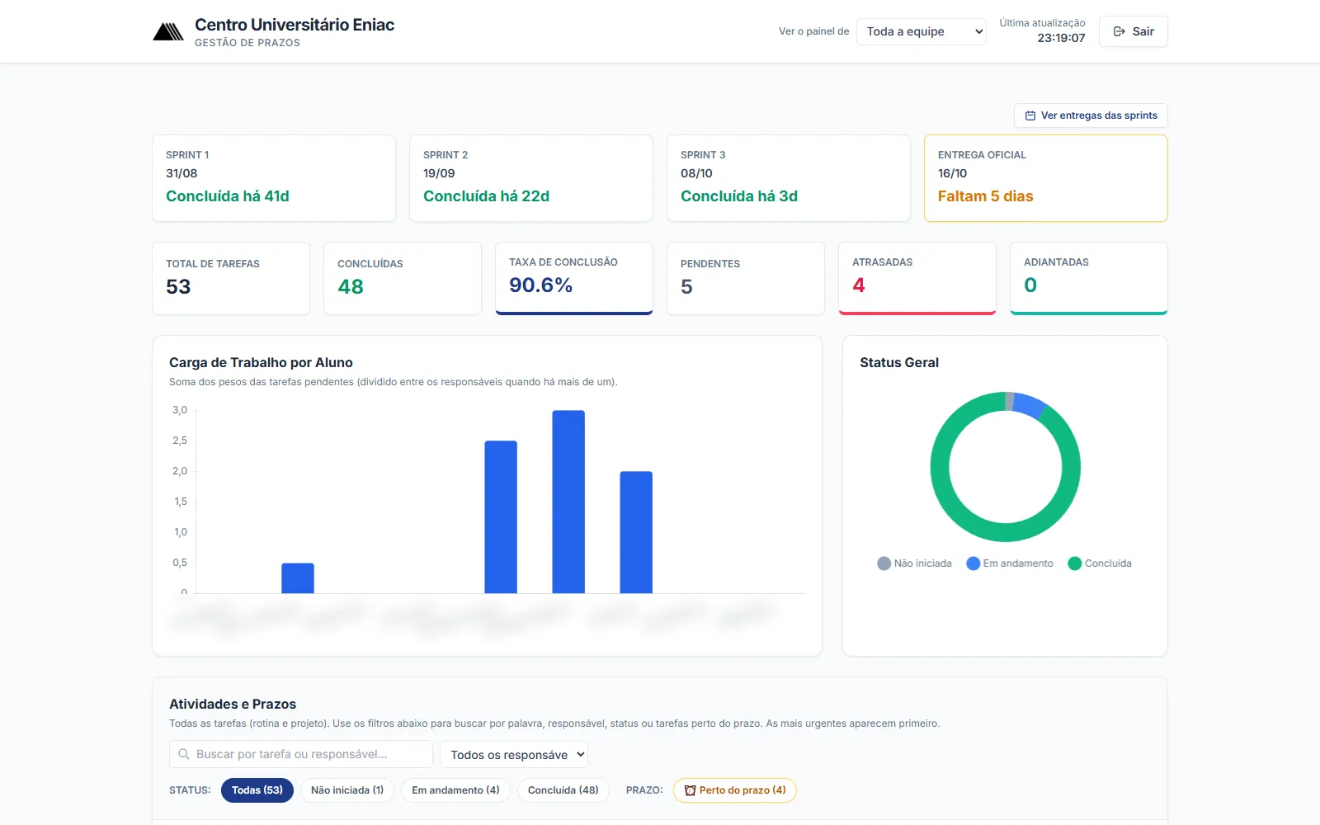Screen dimensions: 1320x825
Task: Click the last update time 23:19:07
Action: [1061, 38]
